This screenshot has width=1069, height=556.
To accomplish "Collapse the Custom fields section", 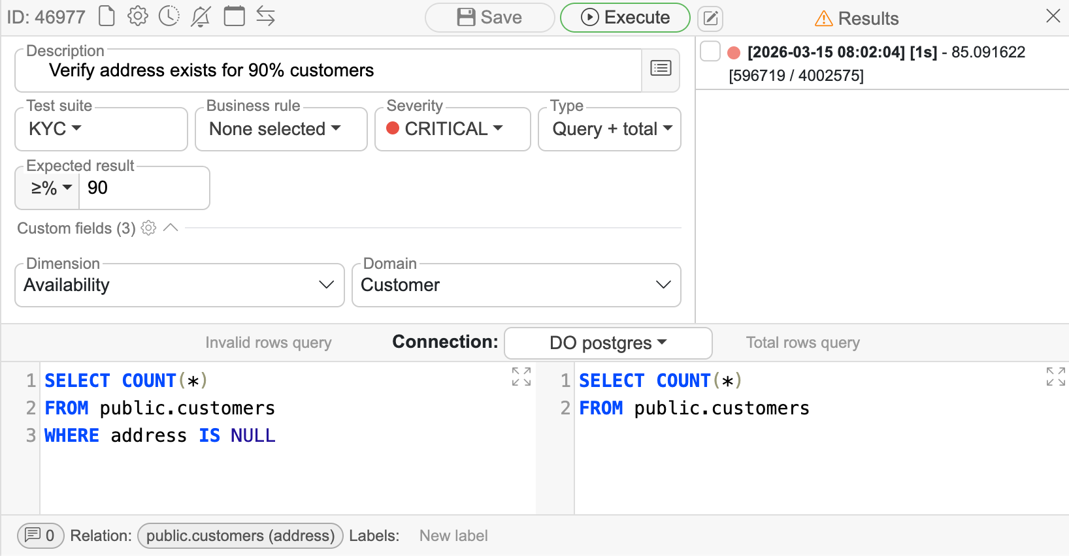I will pyautogui.click(x=171, y=228).
